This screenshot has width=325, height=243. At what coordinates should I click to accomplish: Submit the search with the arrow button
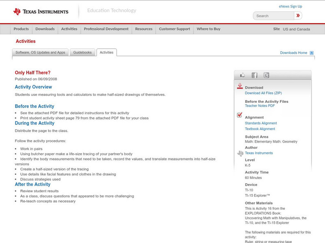[x=298, y=15]
